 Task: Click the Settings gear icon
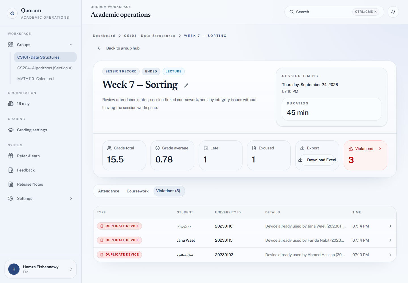tap(11, 198)
